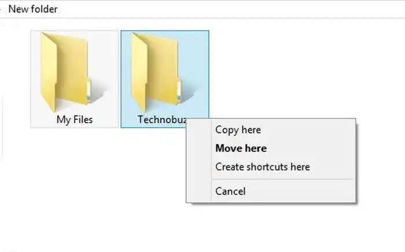The height and width of the screenshot is (252, 405).
Task: Choose Copy here from the context menu
Action: (238, 130)
